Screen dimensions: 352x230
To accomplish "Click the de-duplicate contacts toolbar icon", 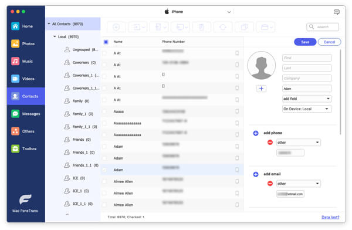I will click(x=244, y=27).
